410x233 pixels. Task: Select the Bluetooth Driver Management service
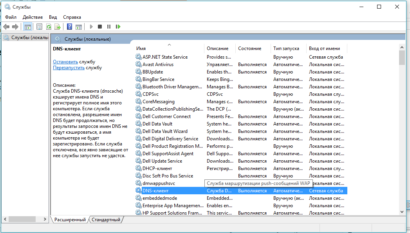(172, 87)
